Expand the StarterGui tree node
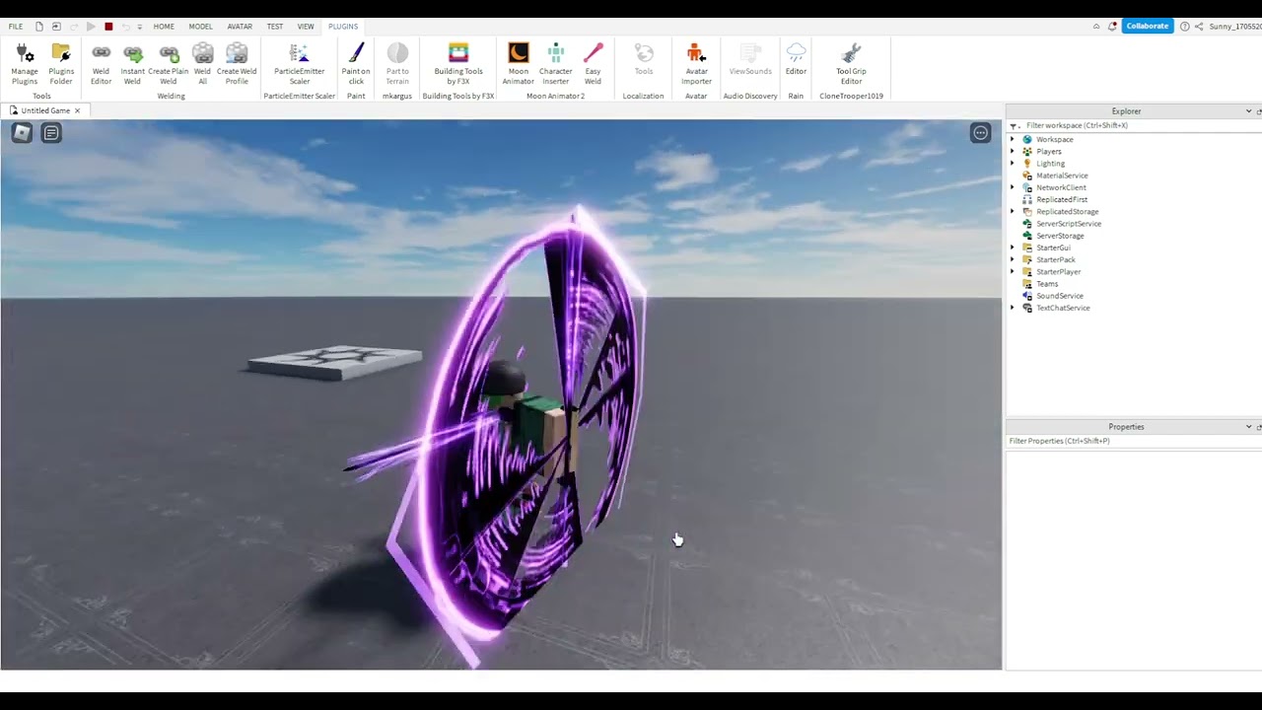 click(x=1012, y=248)
